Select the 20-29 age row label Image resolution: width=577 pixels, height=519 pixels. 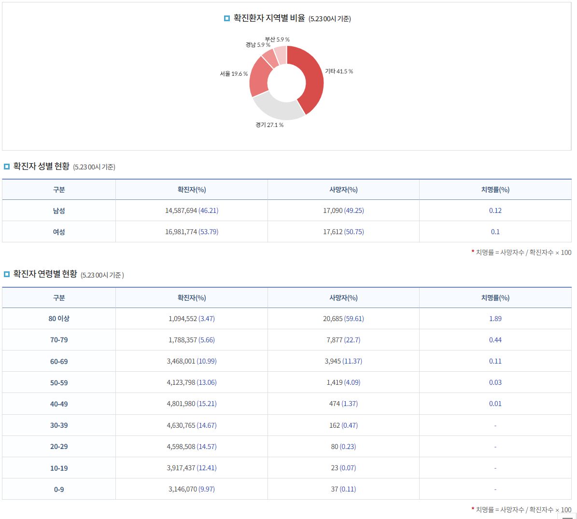click(59, 447)
